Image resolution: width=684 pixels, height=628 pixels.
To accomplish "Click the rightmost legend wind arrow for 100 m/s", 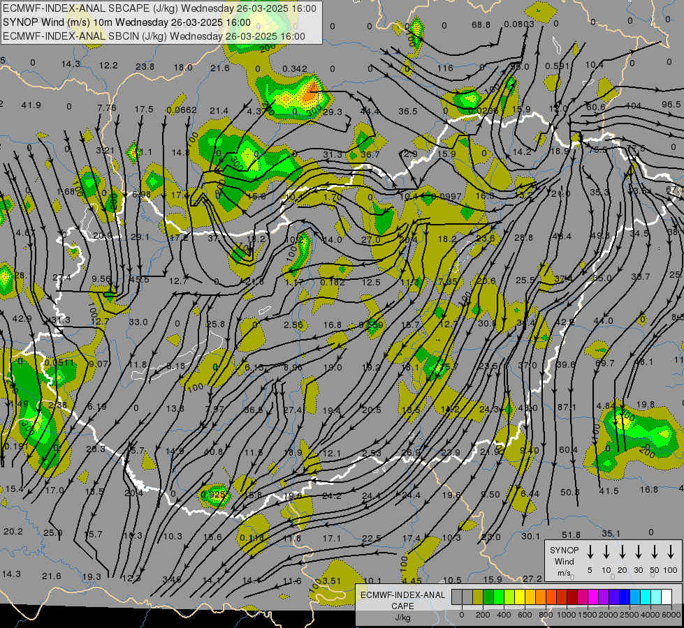I will pos(671,551).
